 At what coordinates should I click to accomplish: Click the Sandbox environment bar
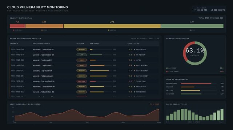(x=198, y=94)
